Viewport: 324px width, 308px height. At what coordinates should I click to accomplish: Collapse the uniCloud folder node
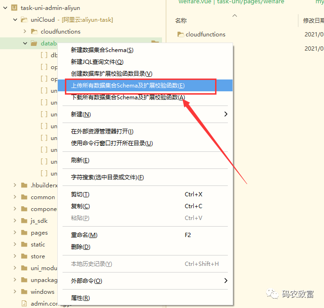point(15,20)
